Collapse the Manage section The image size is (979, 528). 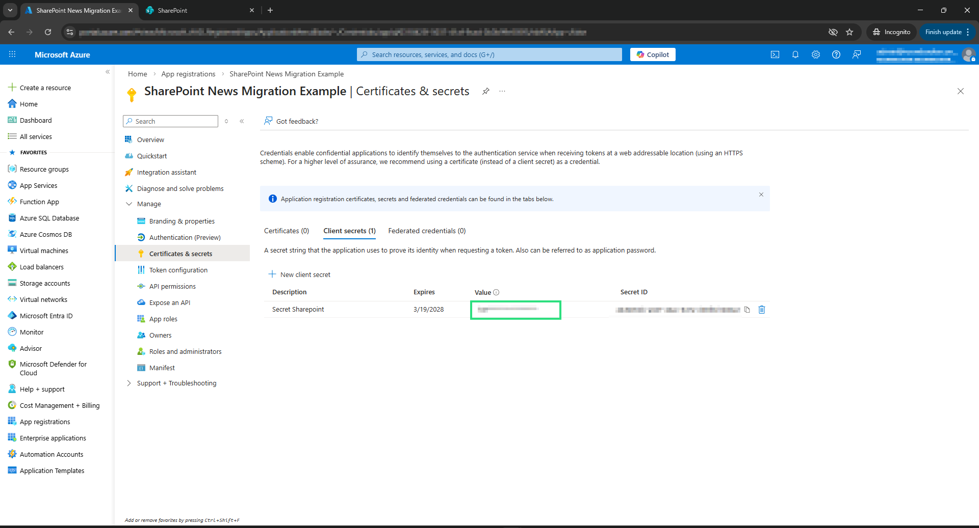129,204
